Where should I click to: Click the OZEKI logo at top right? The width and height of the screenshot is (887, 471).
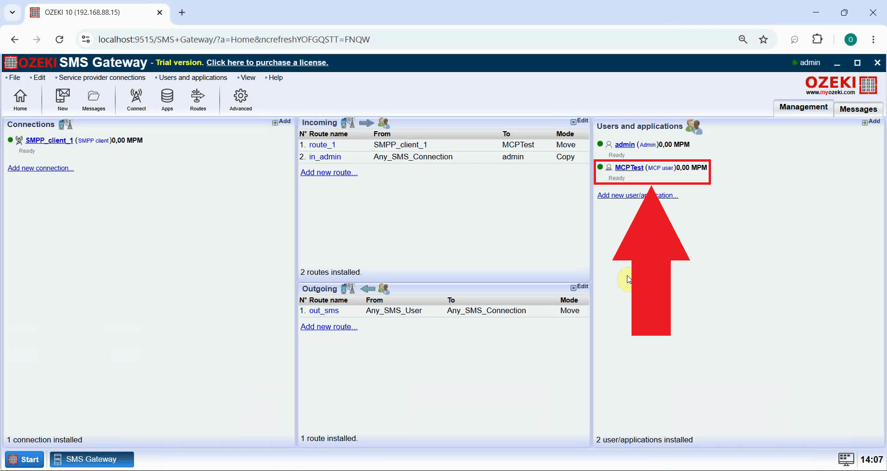coord(841,85)
